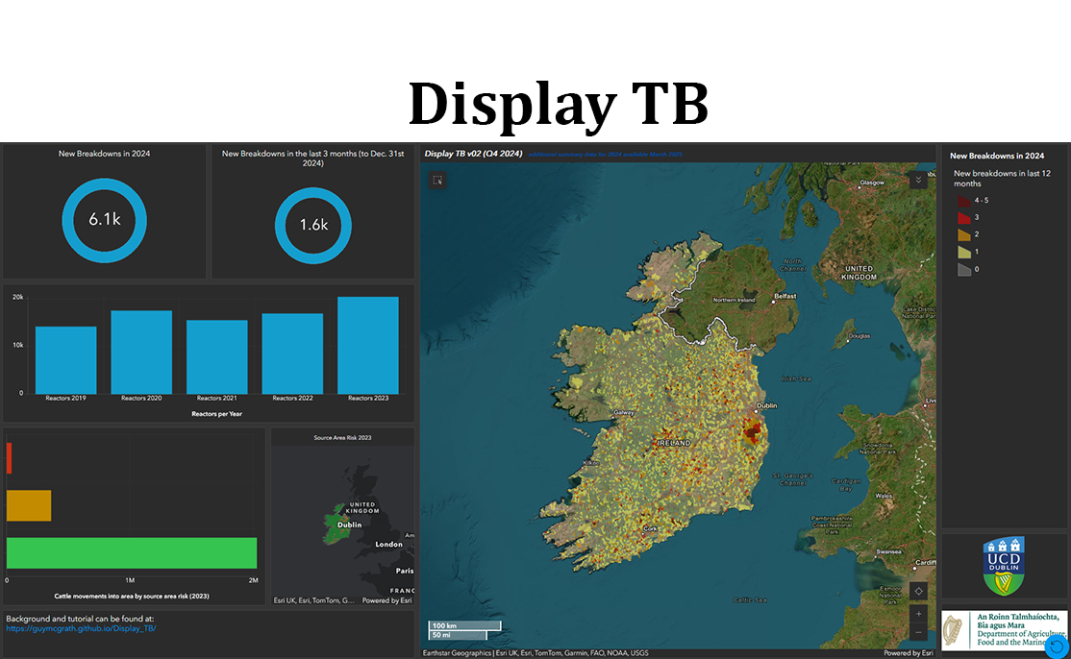Click the Celtic Sea label on the map

click(750, 600)
